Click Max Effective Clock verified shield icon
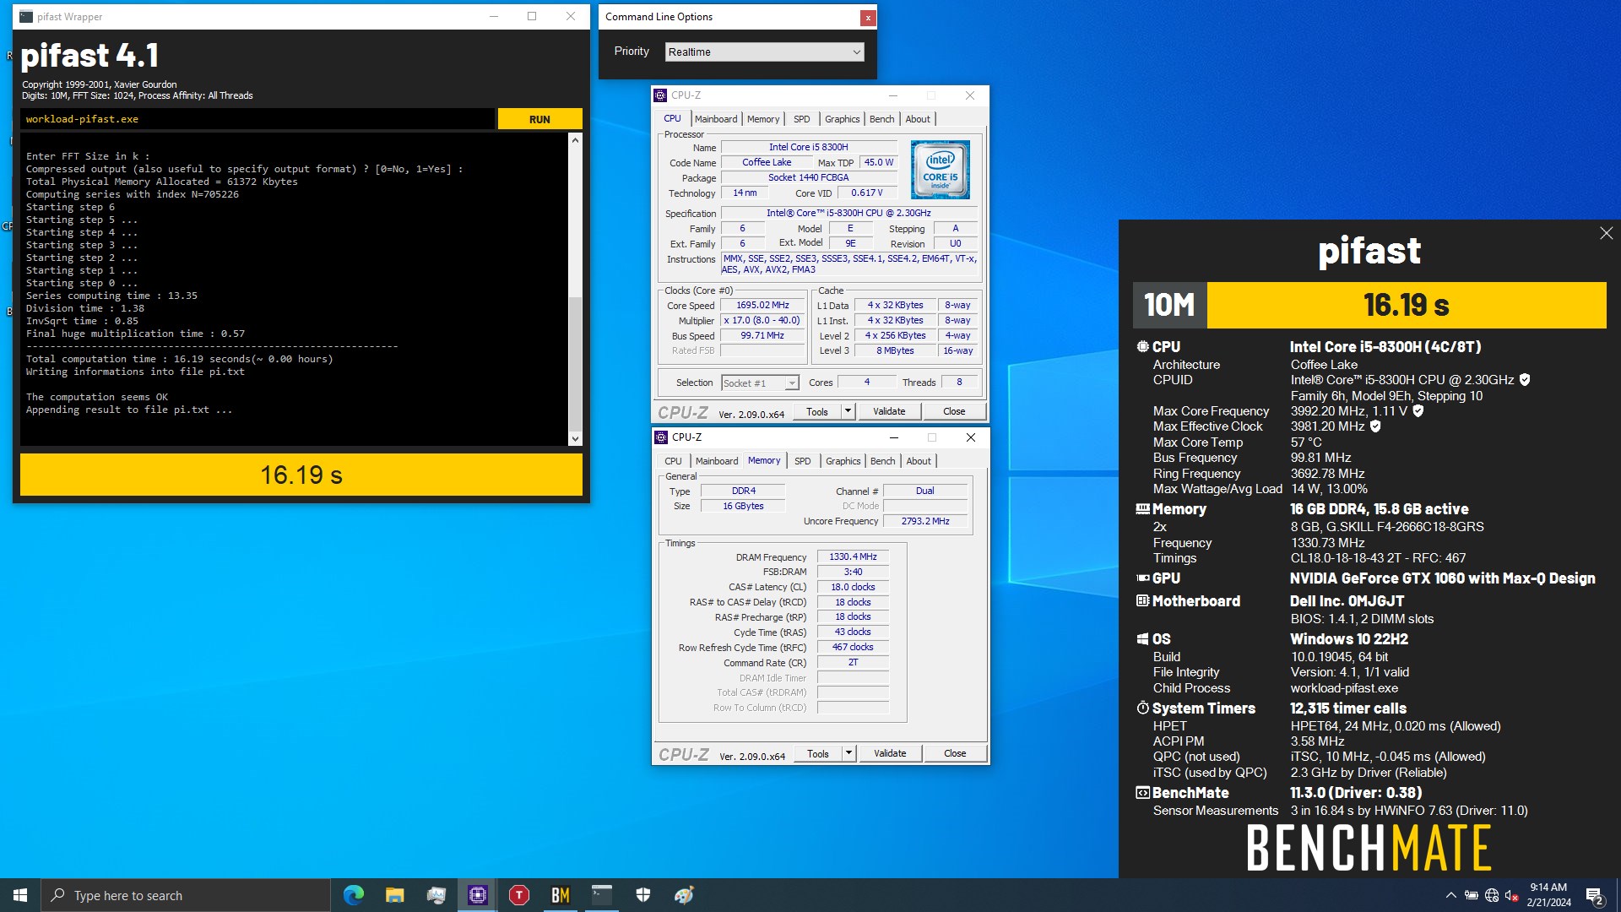 pos(1375,426)
